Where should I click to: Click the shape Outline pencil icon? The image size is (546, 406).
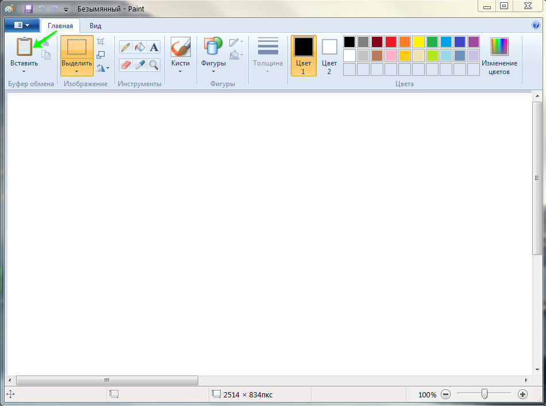(234, 42)
